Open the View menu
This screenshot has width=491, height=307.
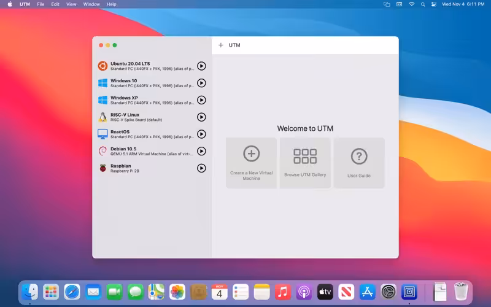click(x=71, y=4)
